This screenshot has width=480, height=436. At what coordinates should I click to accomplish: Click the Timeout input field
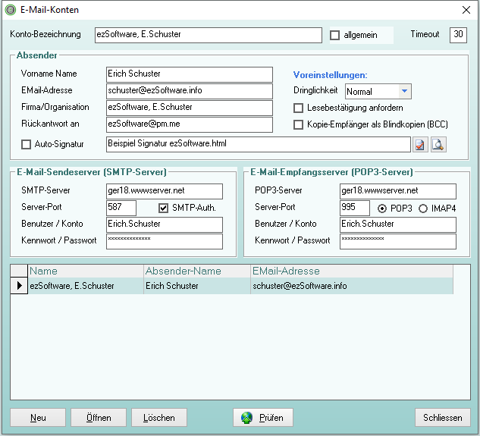(458, 35)
